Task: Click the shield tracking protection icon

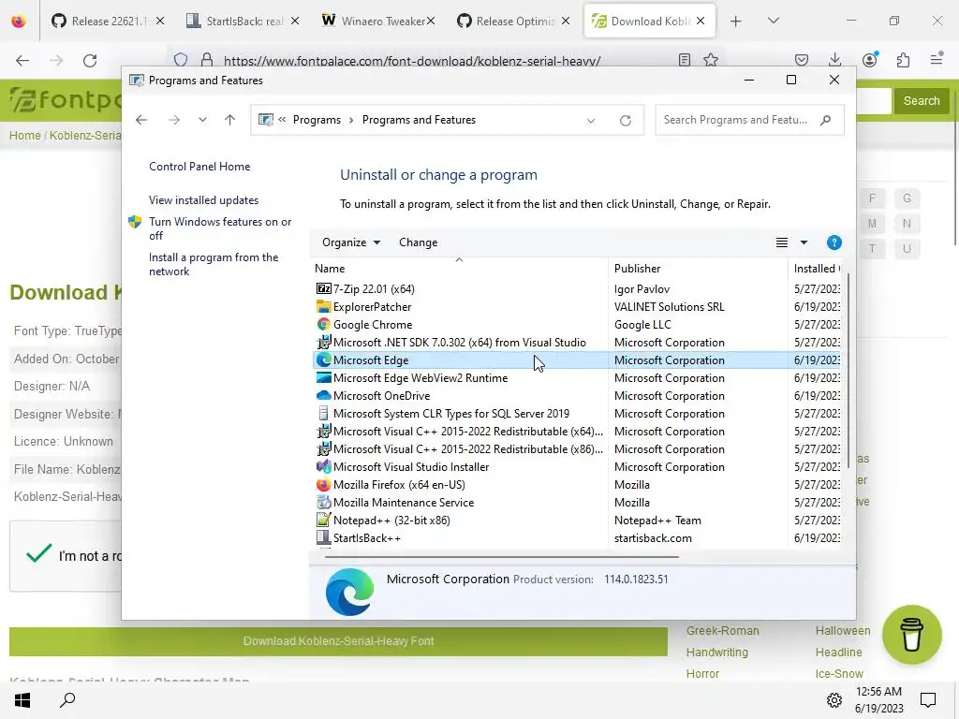Action: coord(181,60)
